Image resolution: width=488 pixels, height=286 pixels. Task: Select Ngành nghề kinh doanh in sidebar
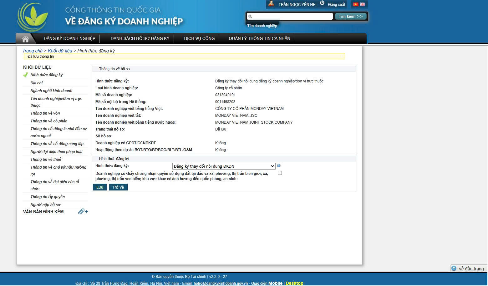coord(51,91)
